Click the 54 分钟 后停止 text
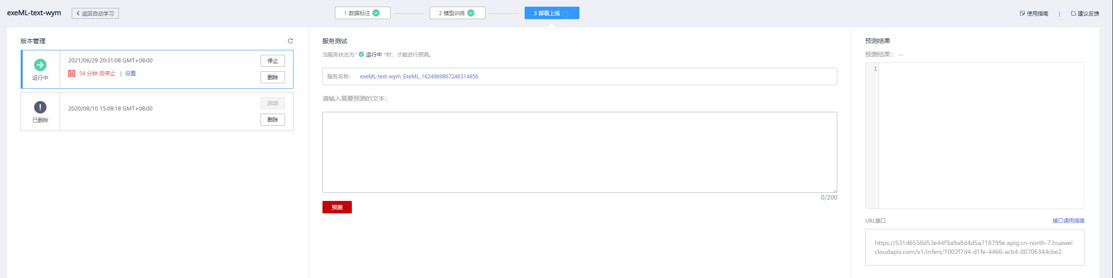Viewport: 1113px width, 278px height. coord(97,74)
